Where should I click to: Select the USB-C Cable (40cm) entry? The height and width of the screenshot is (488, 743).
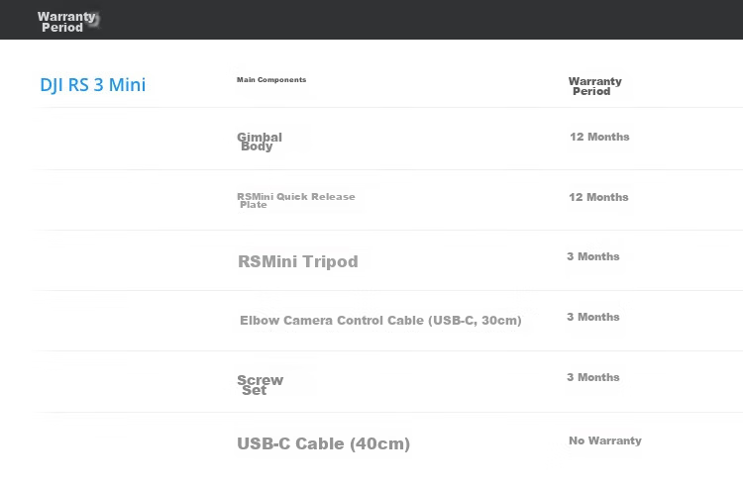[323, 444]
